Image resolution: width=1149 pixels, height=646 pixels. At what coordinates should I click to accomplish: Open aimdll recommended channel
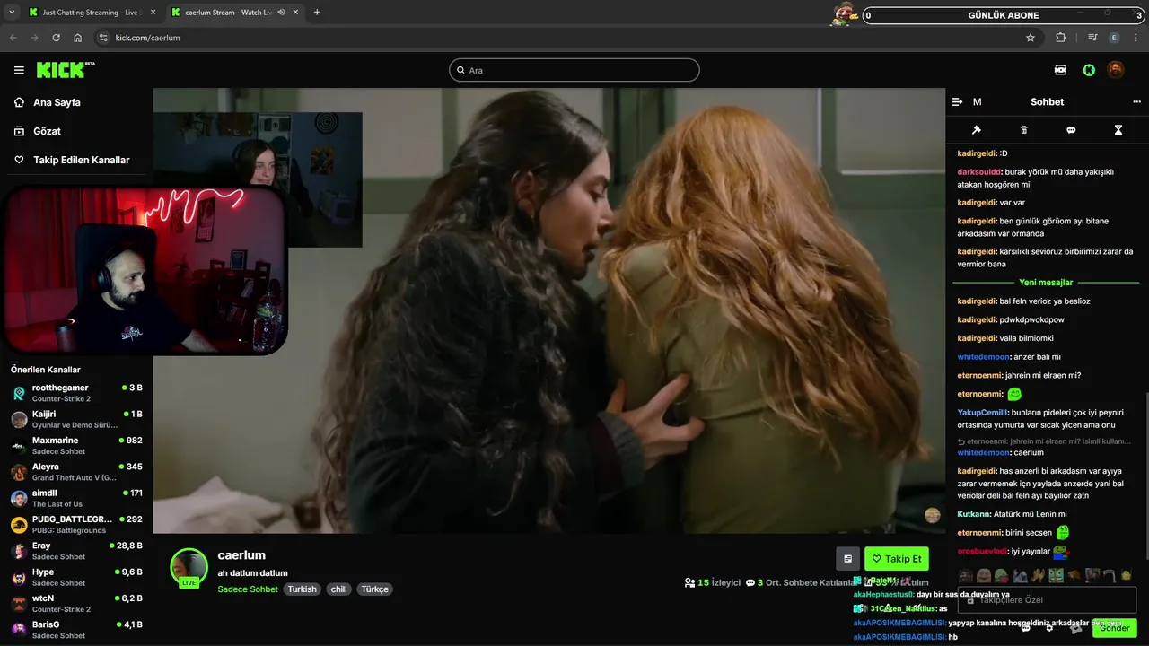(77, 498)
